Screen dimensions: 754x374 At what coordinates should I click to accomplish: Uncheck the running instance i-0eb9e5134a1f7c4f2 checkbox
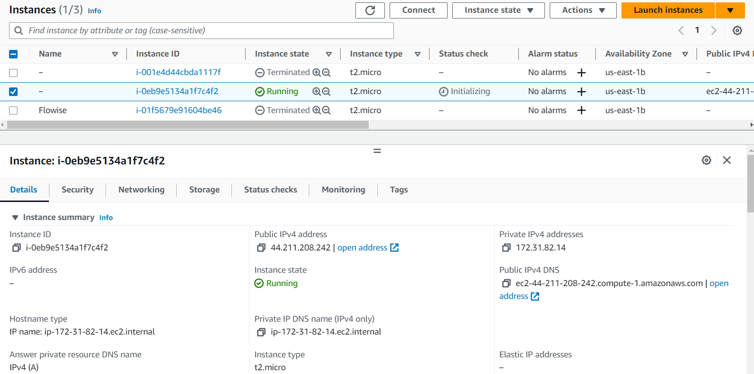[13, 92]
